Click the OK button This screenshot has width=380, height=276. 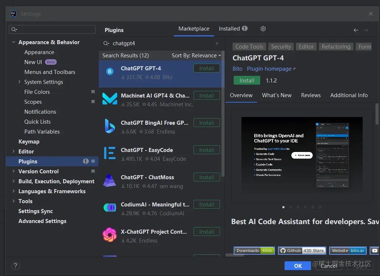pyautogui.click(x=298, y=266)
